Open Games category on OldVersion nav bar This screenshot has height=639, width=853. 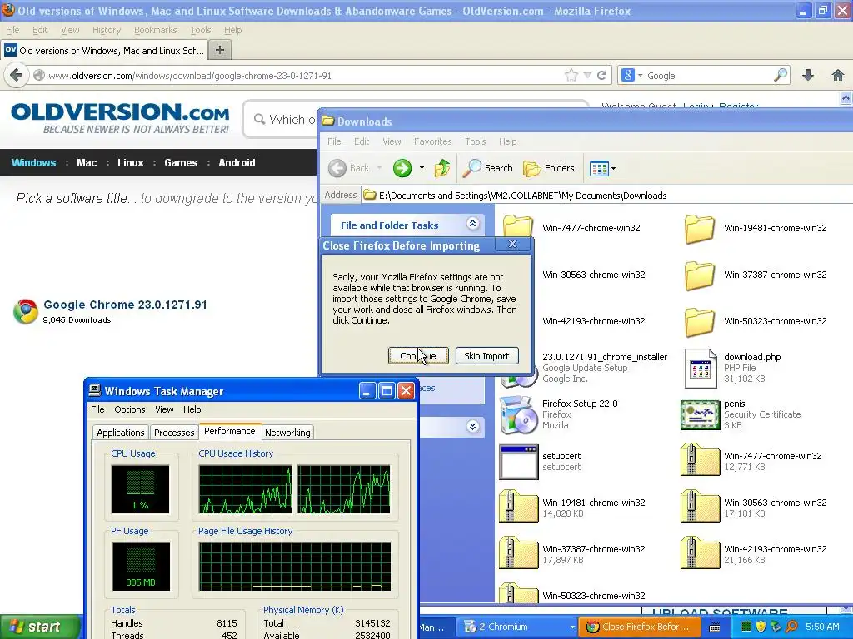pyautogui.click(x=181, y=162)
